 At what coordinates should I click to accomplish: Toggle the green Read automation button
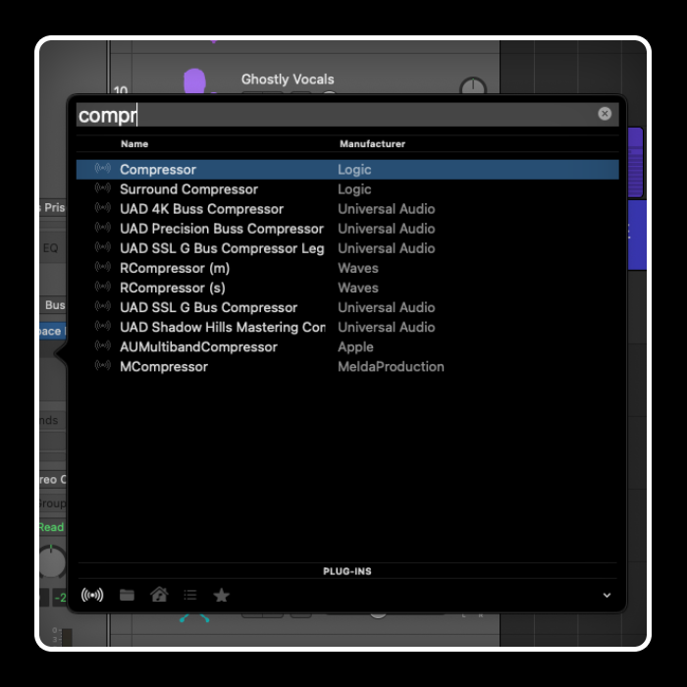[51, 528]
